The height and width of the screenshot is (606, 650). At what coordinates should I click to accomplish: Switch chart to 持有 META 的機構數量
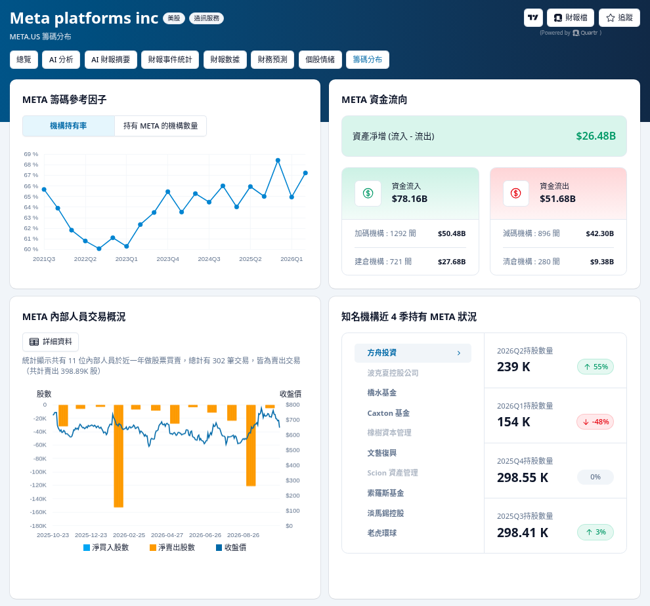point(160,126)
